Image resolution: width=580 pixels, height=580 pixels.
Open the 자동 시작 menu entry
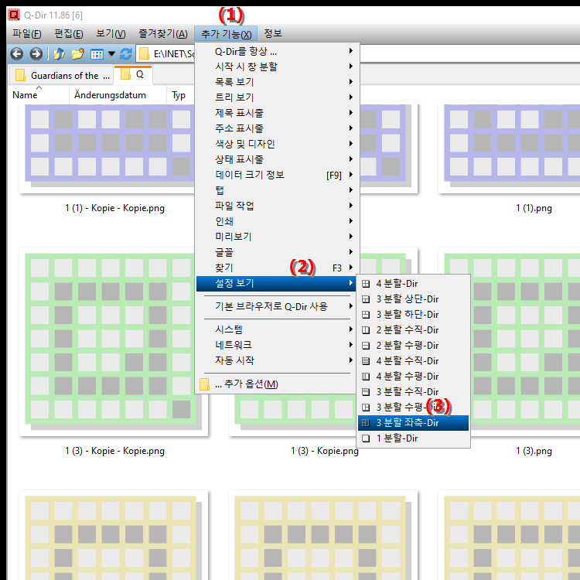[x=276, y=360]
